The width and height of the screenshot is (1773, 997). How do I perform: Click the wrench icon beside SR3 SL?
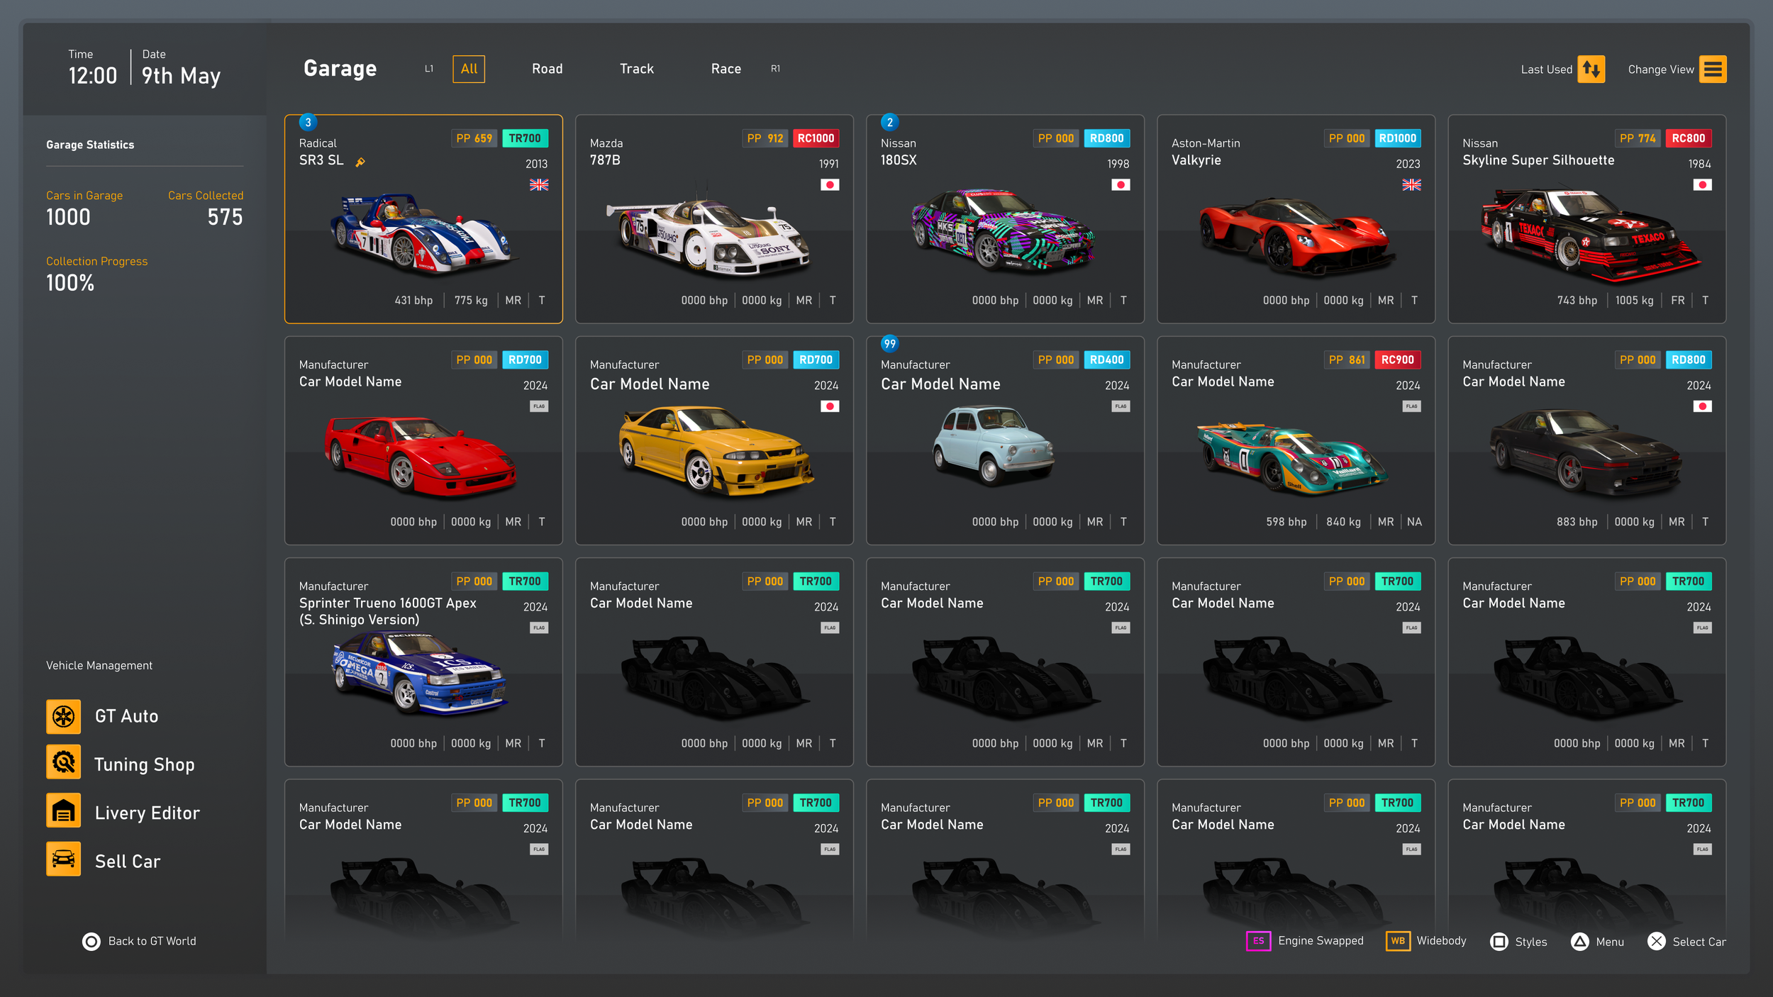[x=360, y=162]
